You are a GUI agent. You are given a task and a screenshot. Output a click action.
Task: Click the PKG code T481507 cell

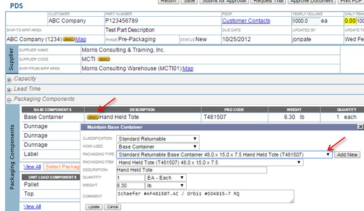234,117
